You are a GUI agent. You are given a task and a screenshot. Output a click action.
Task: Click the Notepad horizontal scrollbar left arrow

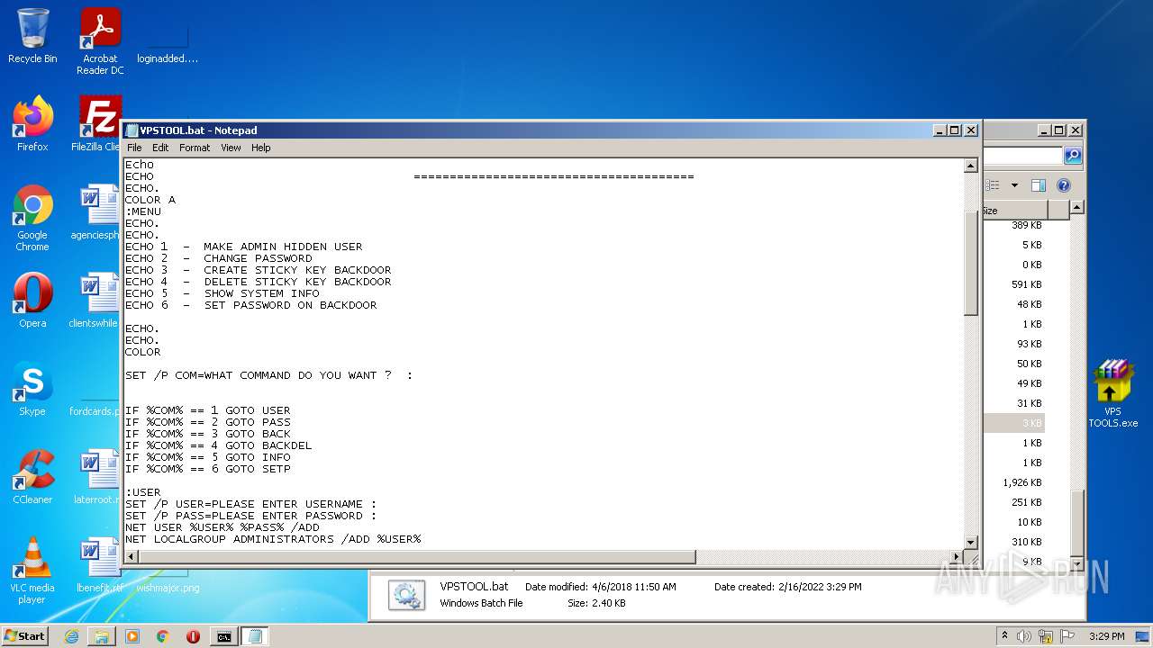point(132,557)
